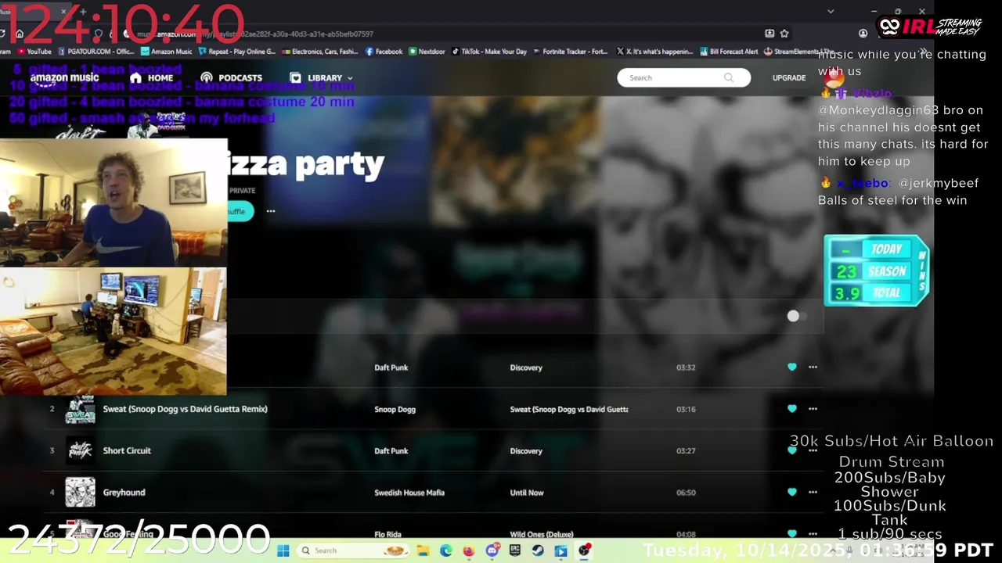Click the amazon music logo
The height and width of the screenshot is (563, 1002).
[64, 77]
